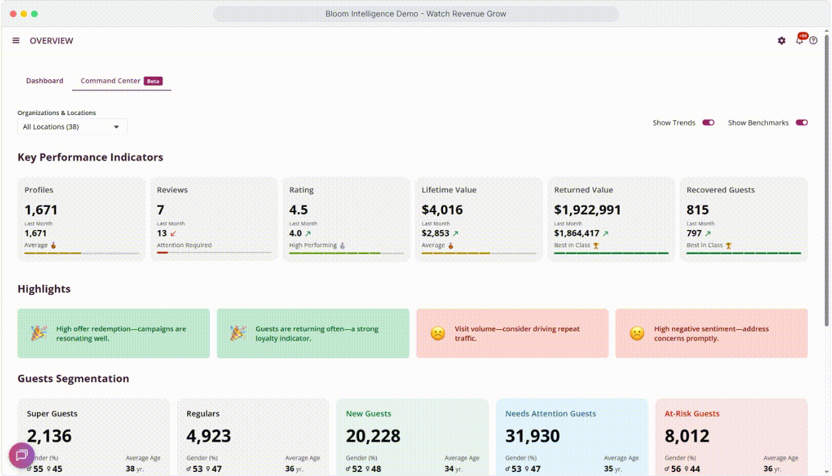Click the help question mark icon

[x=813, y=41]
